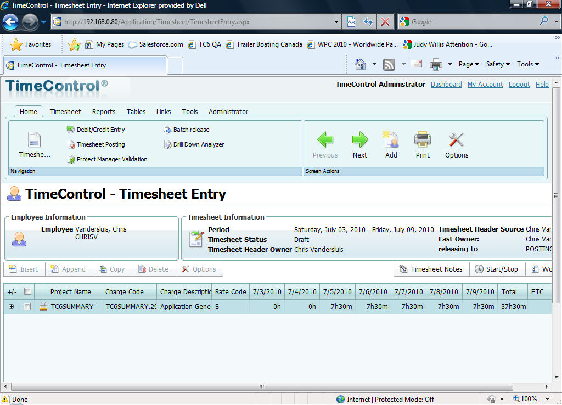
Task: Click the Copy row button
Action: point(112,269)
